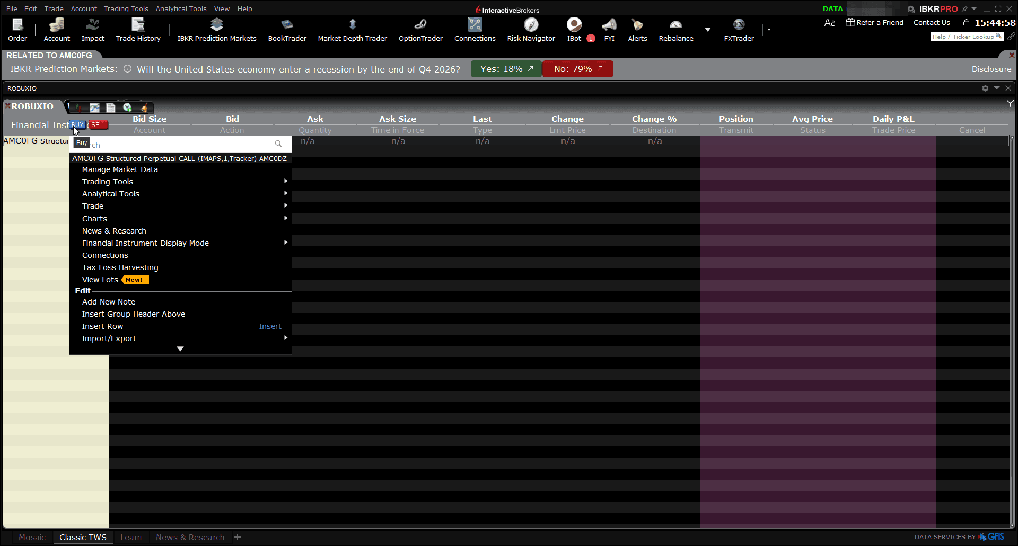Open ROBUXIO window settings gear
Viewport: 1018px width, 546px height.
985,88
